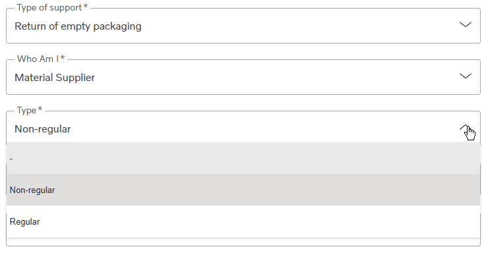Click the Who Am I label
The image size is (488, 253).
click(38, 59)
